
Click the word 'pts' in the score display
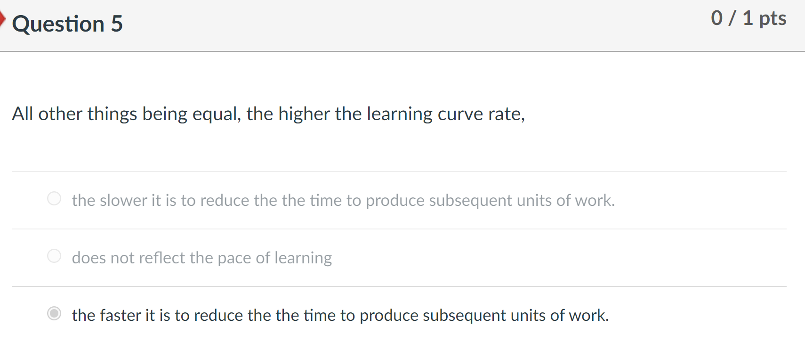[x=772, y=18]
